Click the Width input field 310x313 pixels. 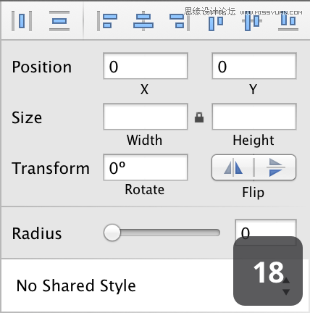pos(146,117)
